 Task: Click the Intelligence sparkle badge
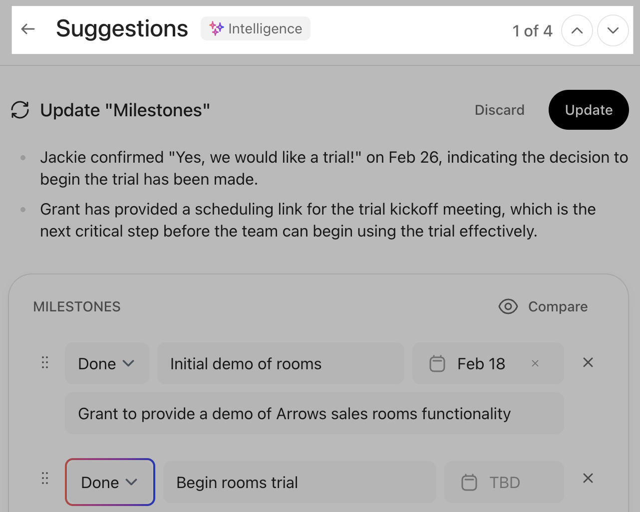[x=256, y=29]
